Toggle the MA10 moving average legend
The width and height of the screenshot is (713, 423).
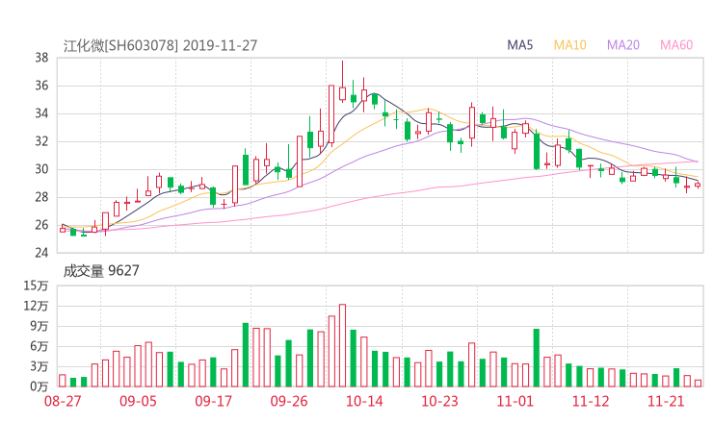coord(569,45)
